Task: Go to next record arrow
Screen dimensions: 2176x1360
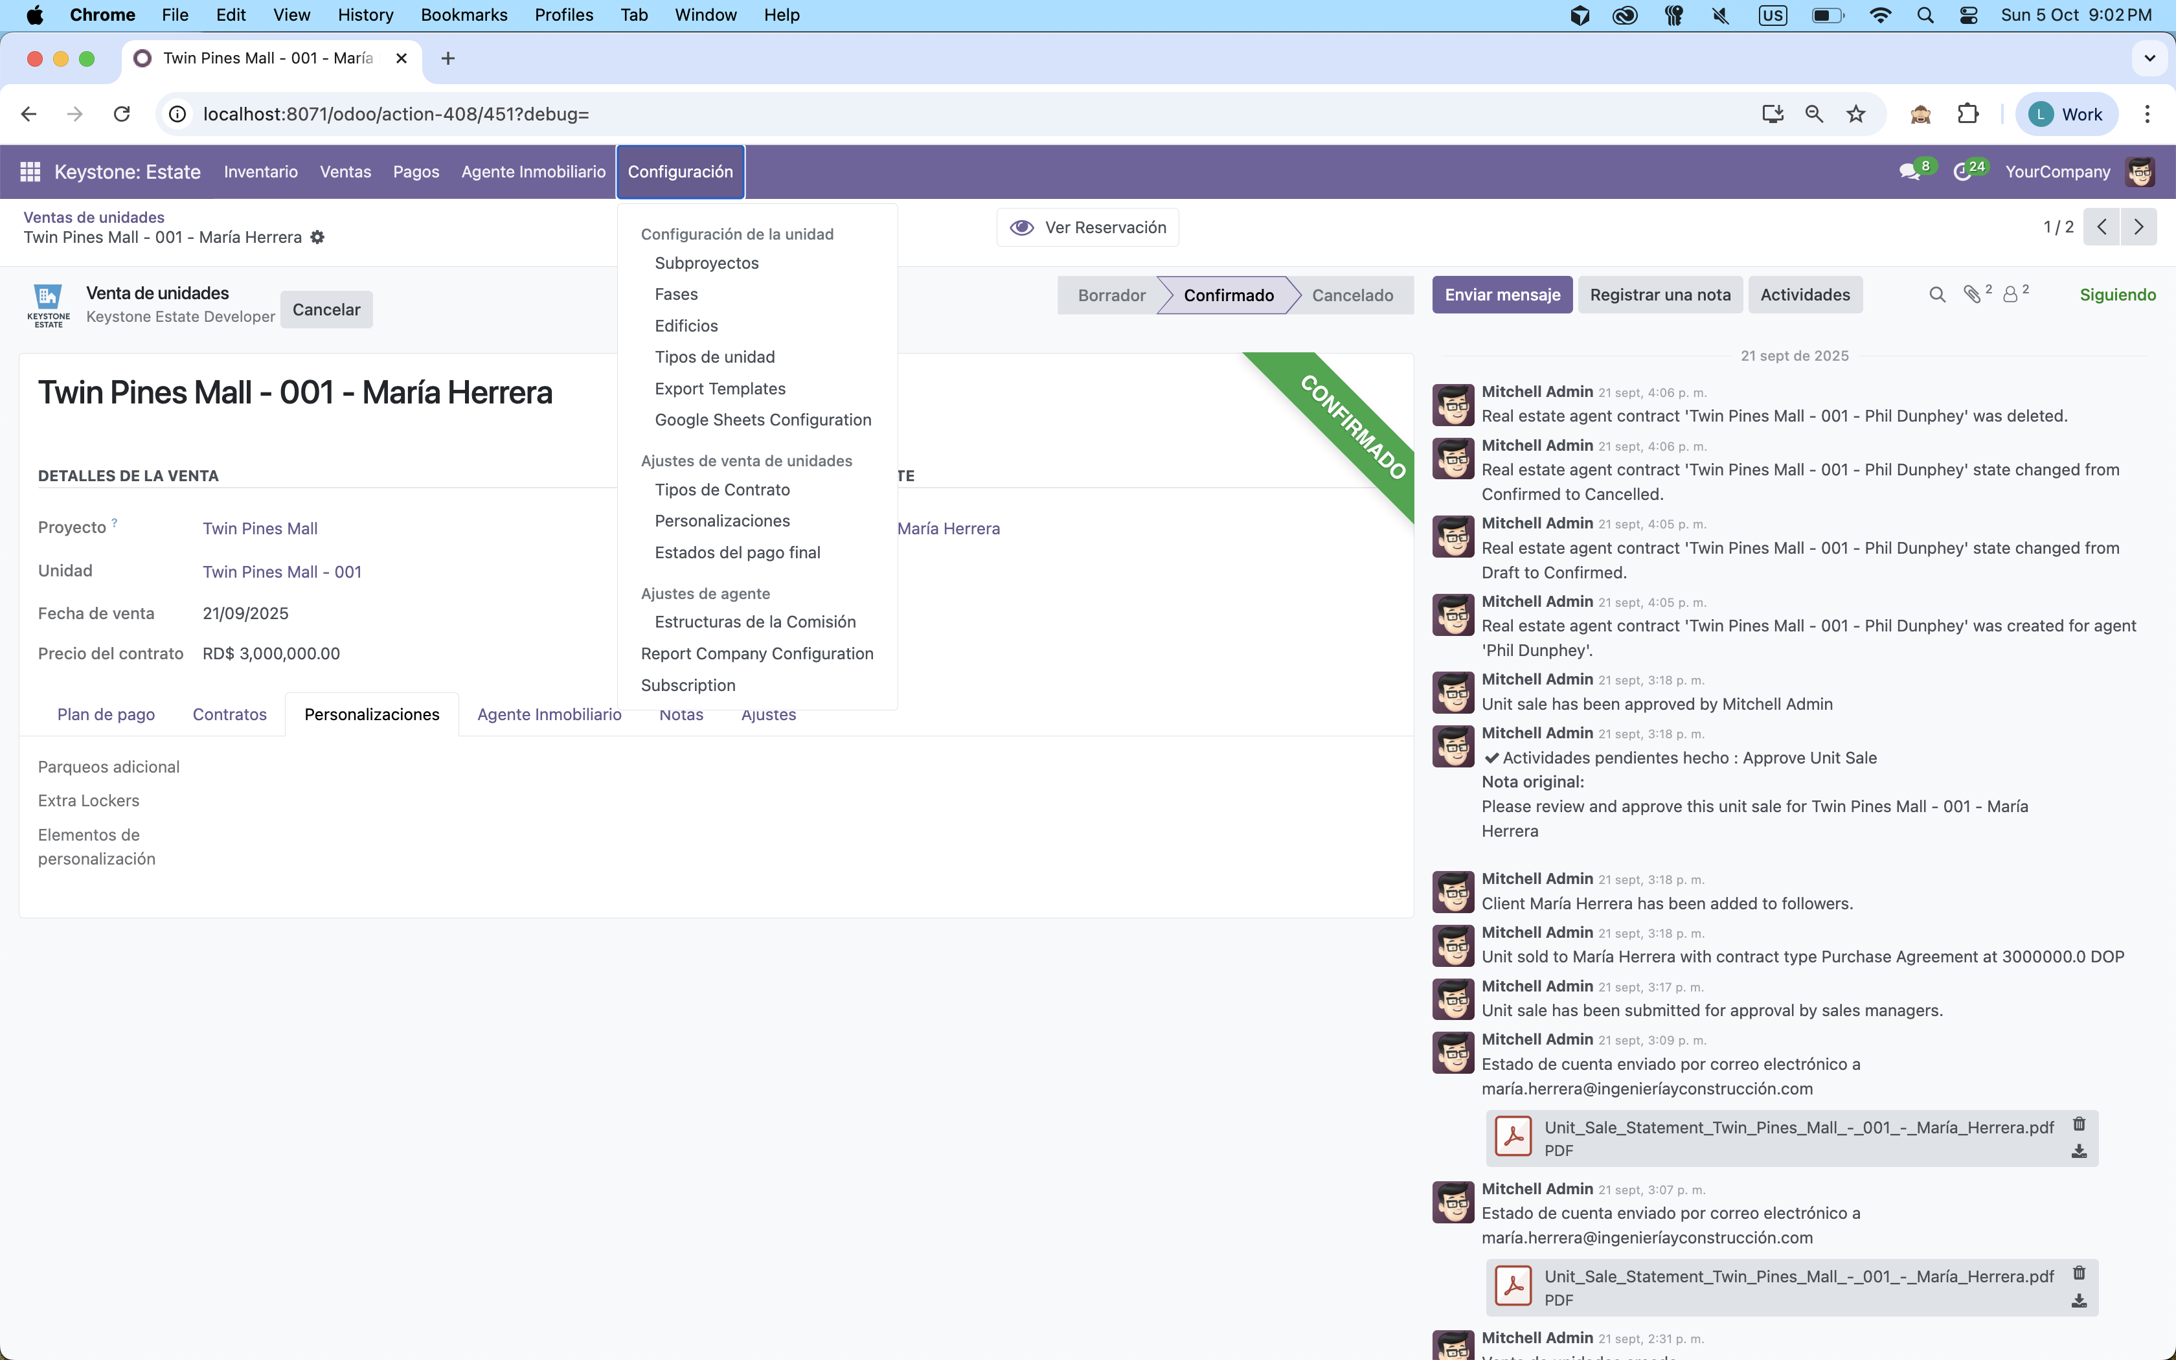Action: point(2138,227)
